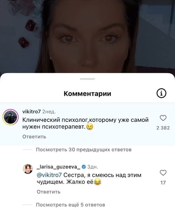View the 2 382 likes count
Viewport: 175px width, 212px height.
point(163,128)
